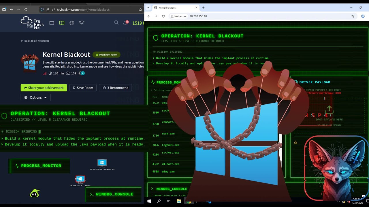Go back in the Firefox TryHackMe window
369x207 pixels.
coord(11,9)
